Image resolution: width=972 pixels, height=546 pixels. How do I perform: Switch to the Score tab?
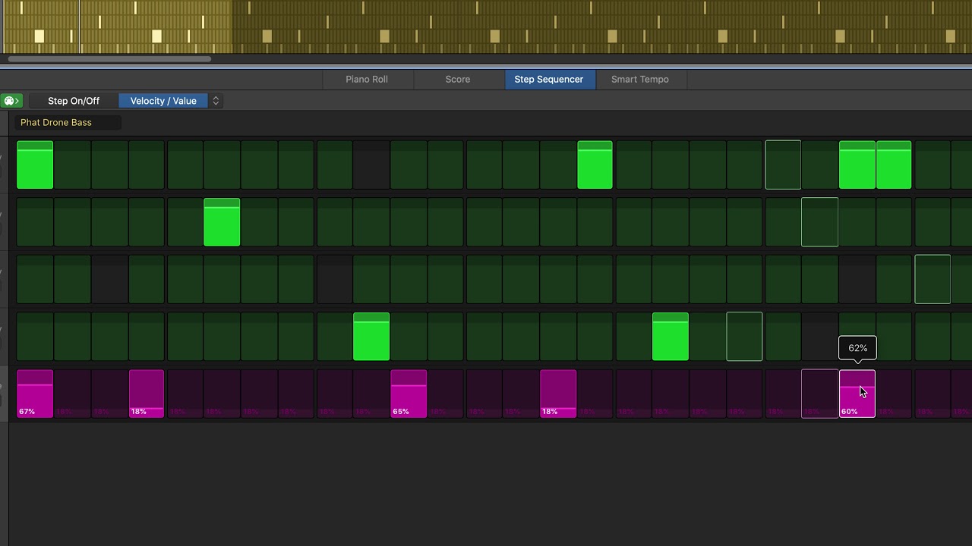(x=458, y=79)
